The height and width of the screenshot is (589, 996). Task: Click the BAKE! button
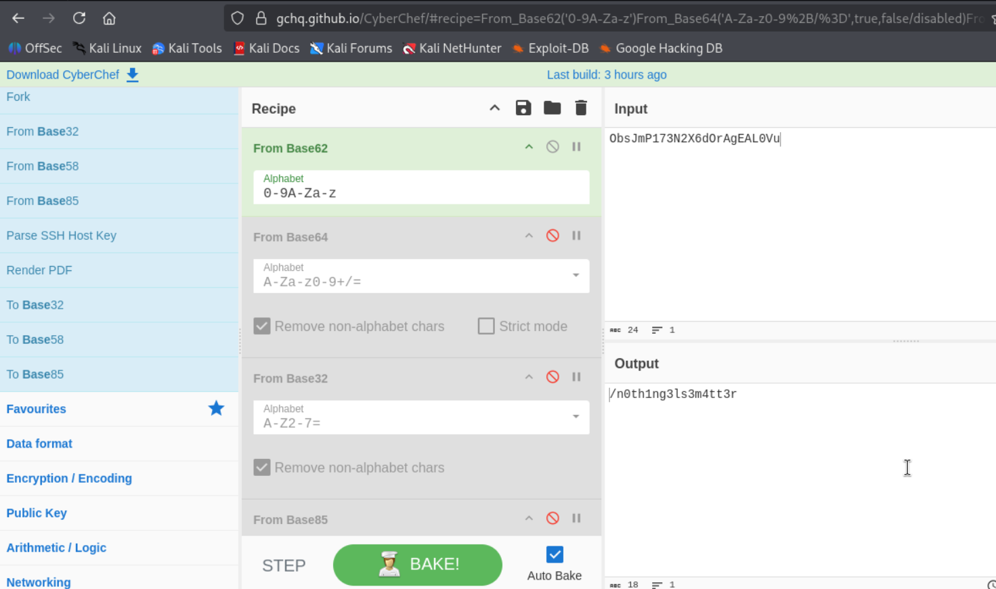pos(418,565)
